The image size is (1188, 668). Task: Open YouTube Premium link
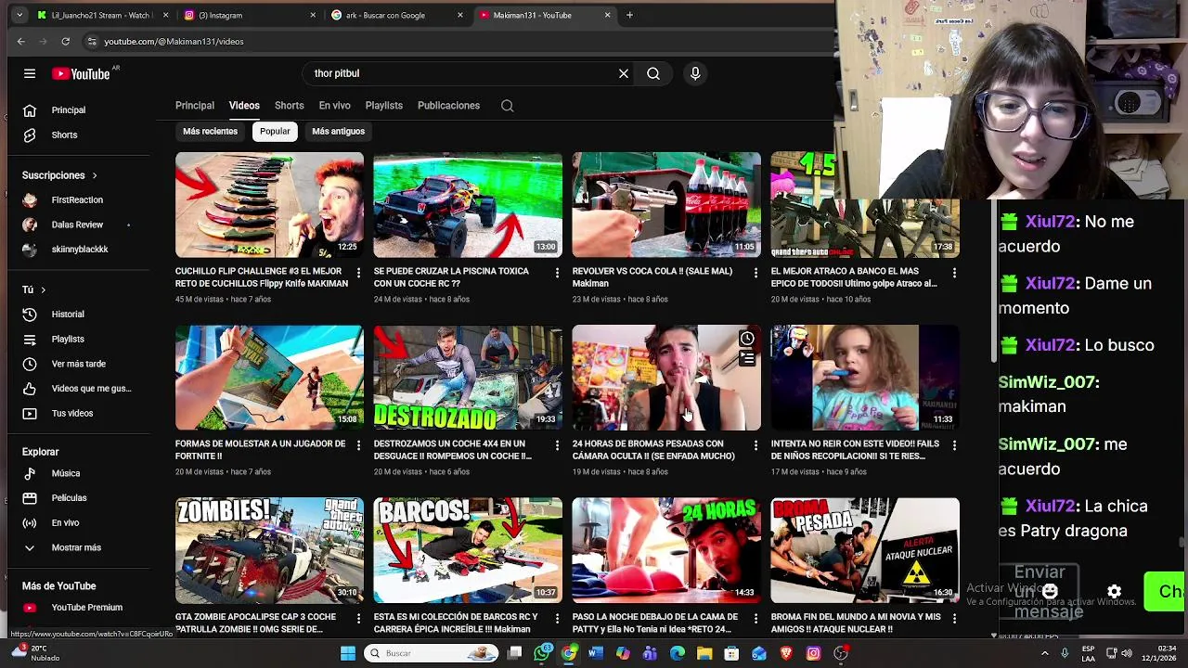pos(78,607)
